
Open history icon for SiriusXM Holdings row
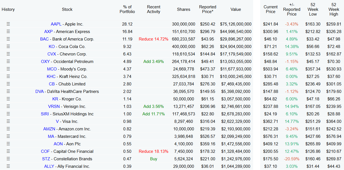8,114
